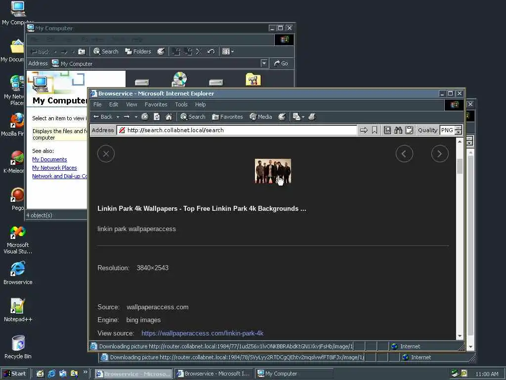Open Help menu in Internet Explorer
Image resolution: width=506 pixels, height=380 pixels.
click(x=200, y=104)
